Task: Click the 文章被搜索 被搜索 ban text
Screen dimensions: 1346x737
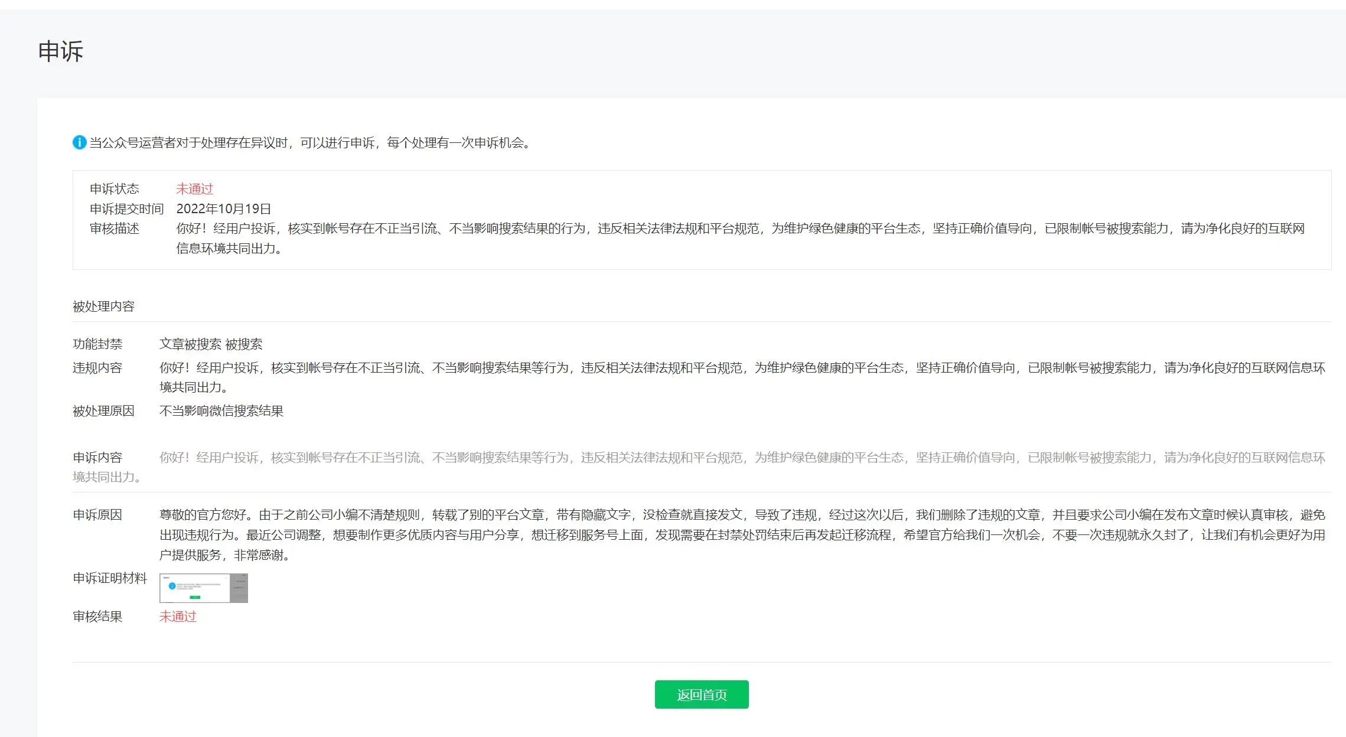Action: (x=211, y=344)
